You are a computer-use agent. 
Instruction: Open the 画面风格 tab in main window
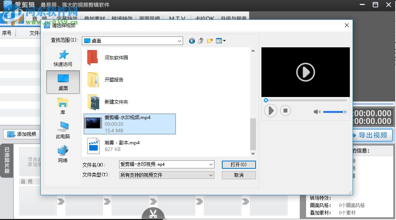tap(149, 18)
